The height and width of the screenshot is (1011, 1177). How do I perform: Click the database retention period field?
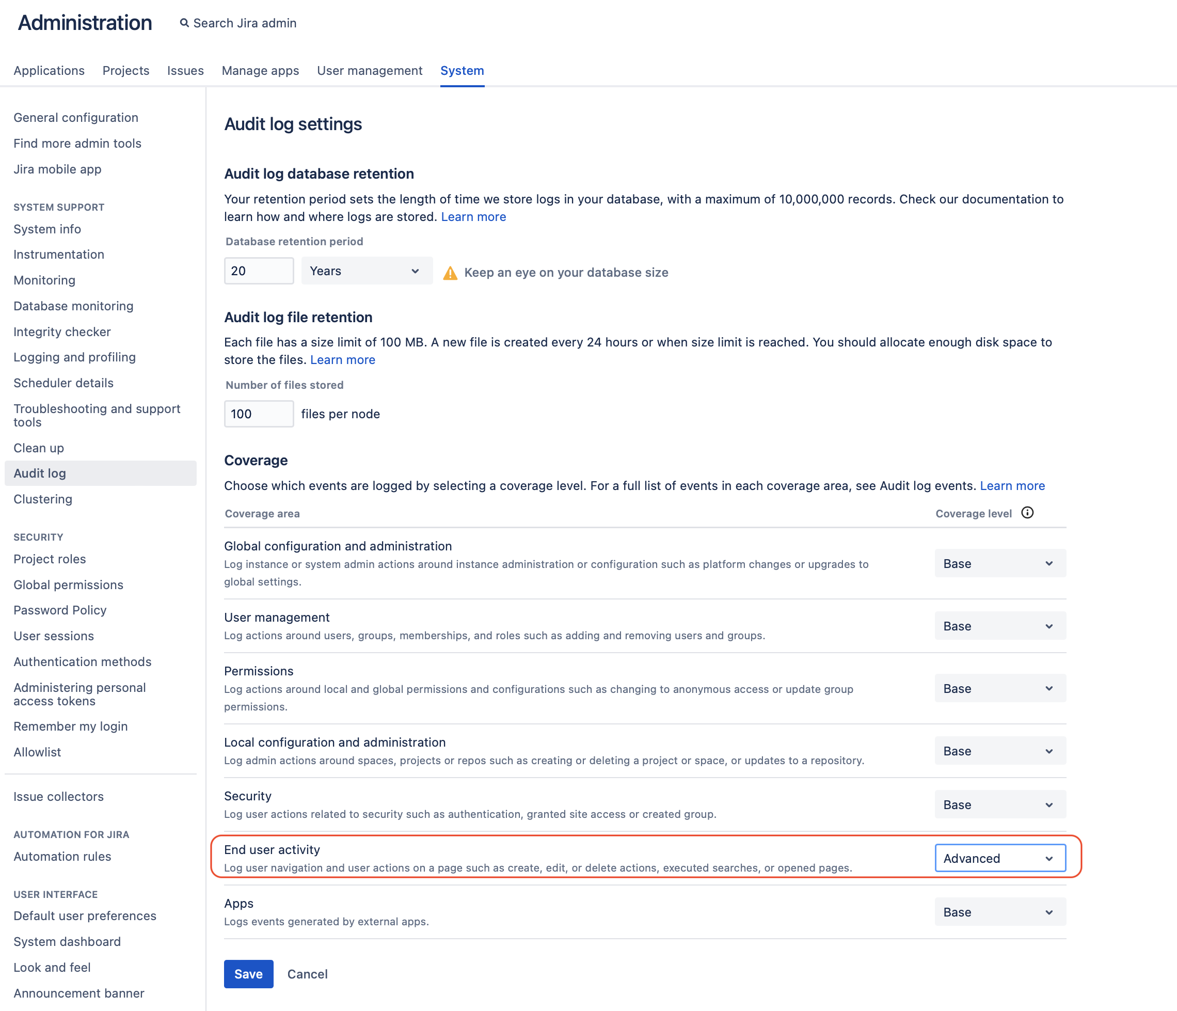pos(259,271)
